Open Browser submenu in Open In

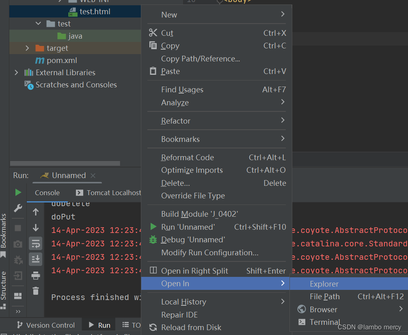coord(349,309)
